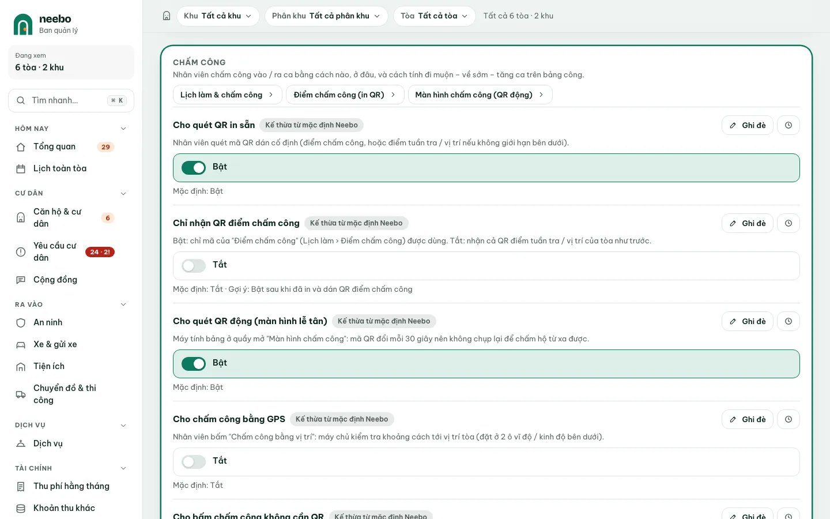Viewport: 830px width, 519px height.
Task: Click the Tiện ích icon
Action: click(x=21, y=367)
